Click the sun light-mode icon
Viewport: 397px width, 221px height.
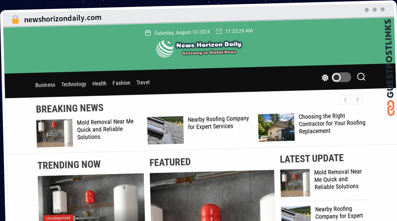point(325,78)
